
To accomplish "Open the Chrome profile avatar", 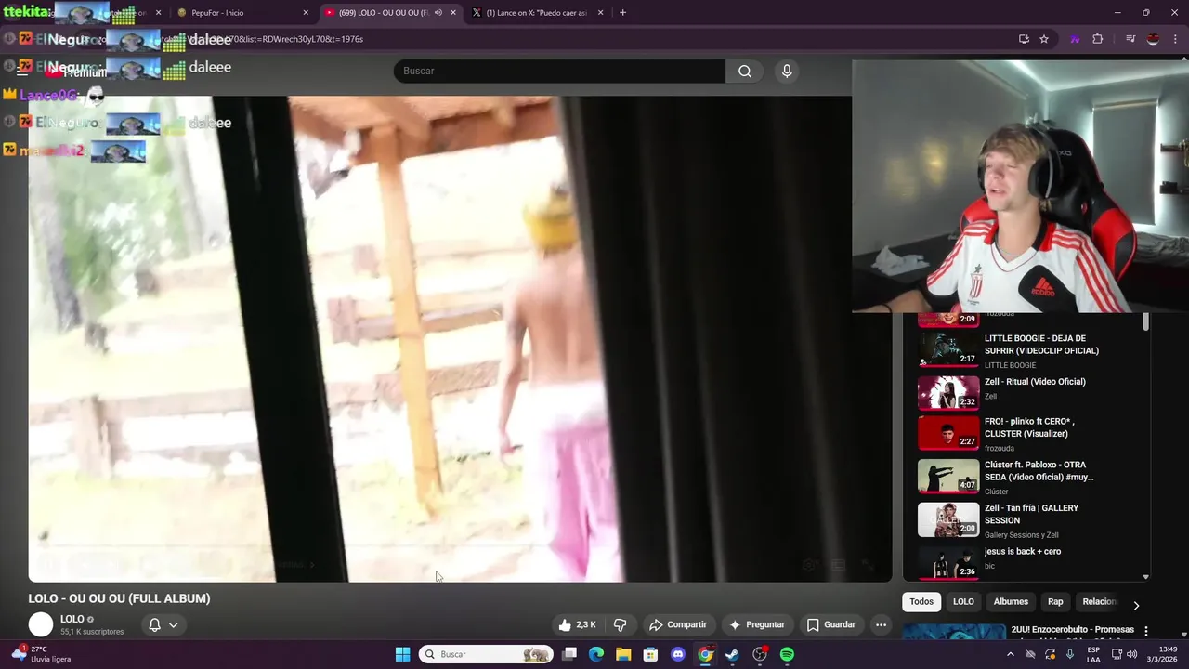I will pos(1153,39).
